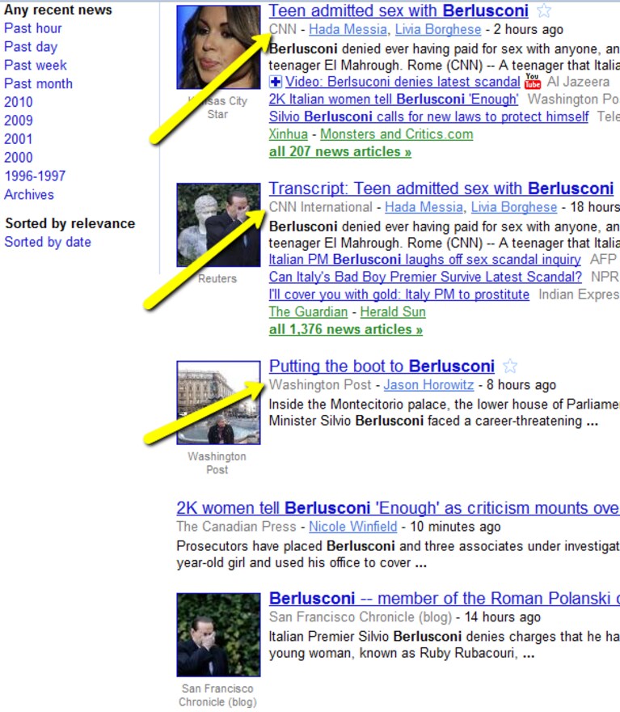The height and width of the screenshot is (712, 620).
Task: Filter news to Past day
Action: point(31,47)
